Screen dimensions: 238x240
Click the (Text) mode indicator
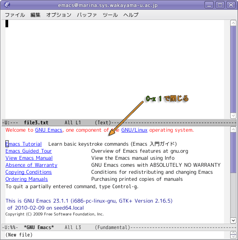(103, 123)
